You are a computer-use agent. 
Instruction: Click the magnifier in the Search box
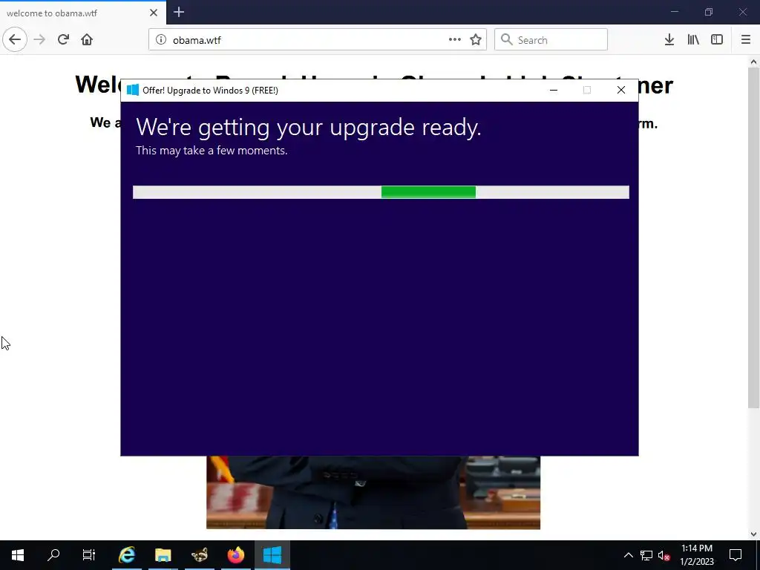(x=506, y=39)
